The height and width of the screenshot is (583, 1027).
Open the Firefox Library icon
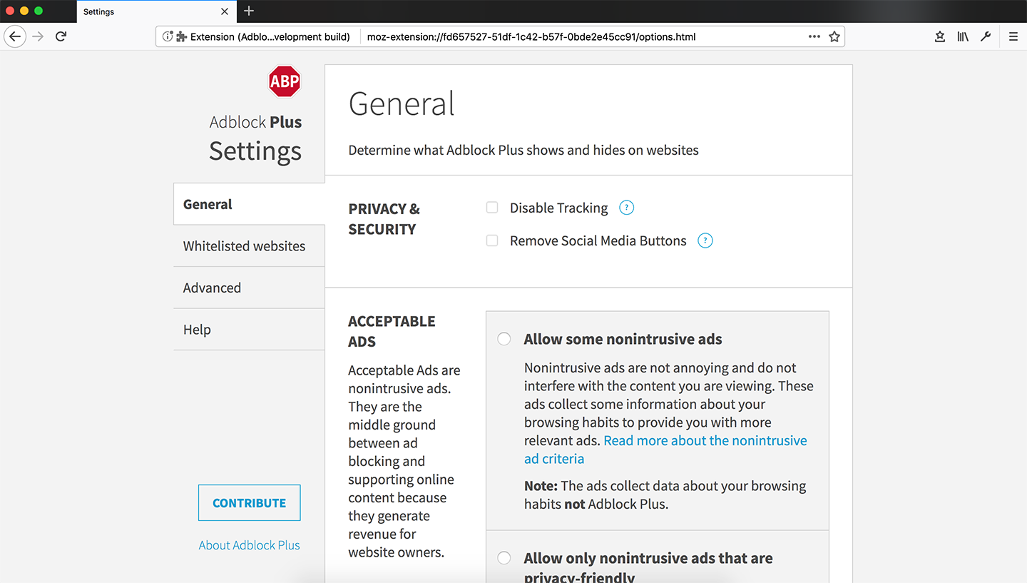(x=963, y=36)
